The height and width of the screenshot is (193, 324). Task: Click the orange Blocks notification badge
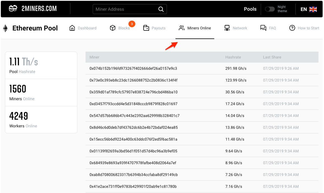[x=132, y=24]
